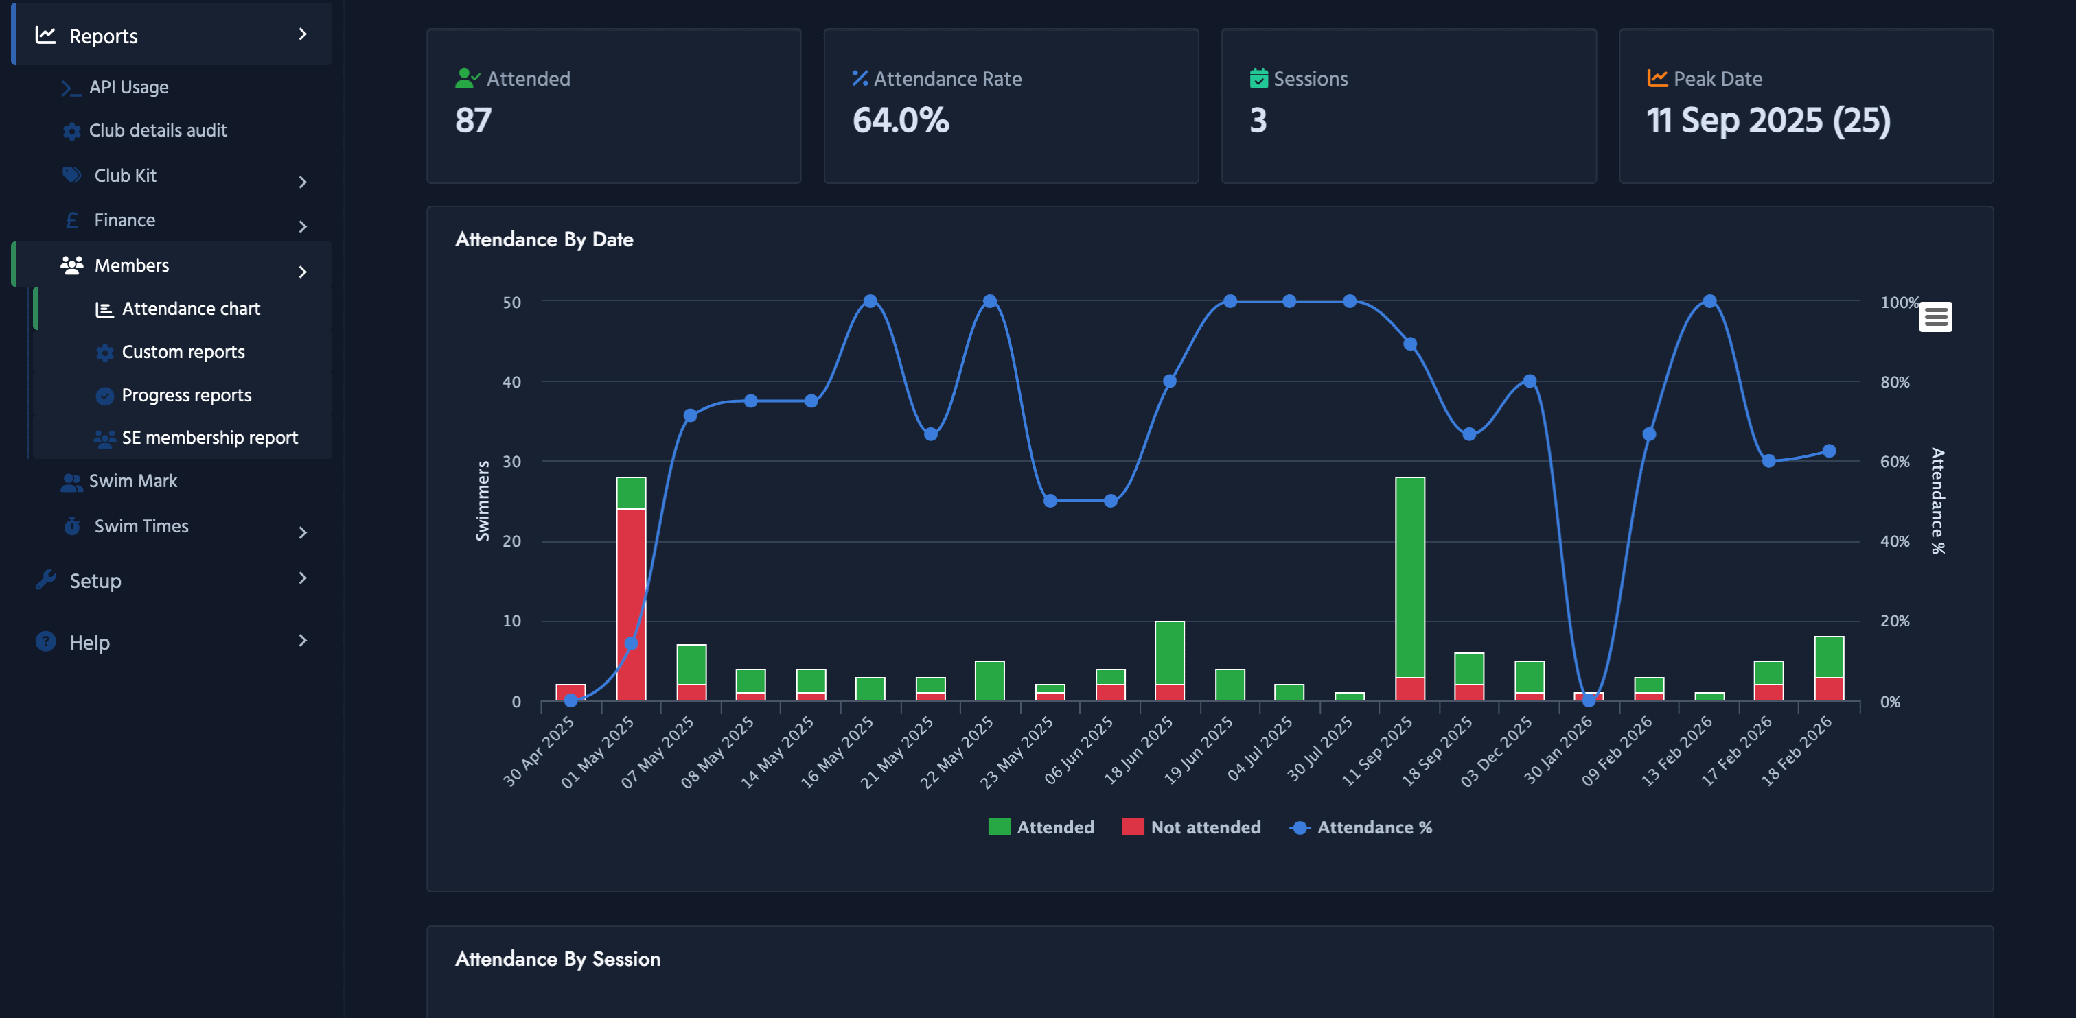Click the Swim Times menu label
This screenshot has height=1018, width=2076.
[x=141, y=526]
